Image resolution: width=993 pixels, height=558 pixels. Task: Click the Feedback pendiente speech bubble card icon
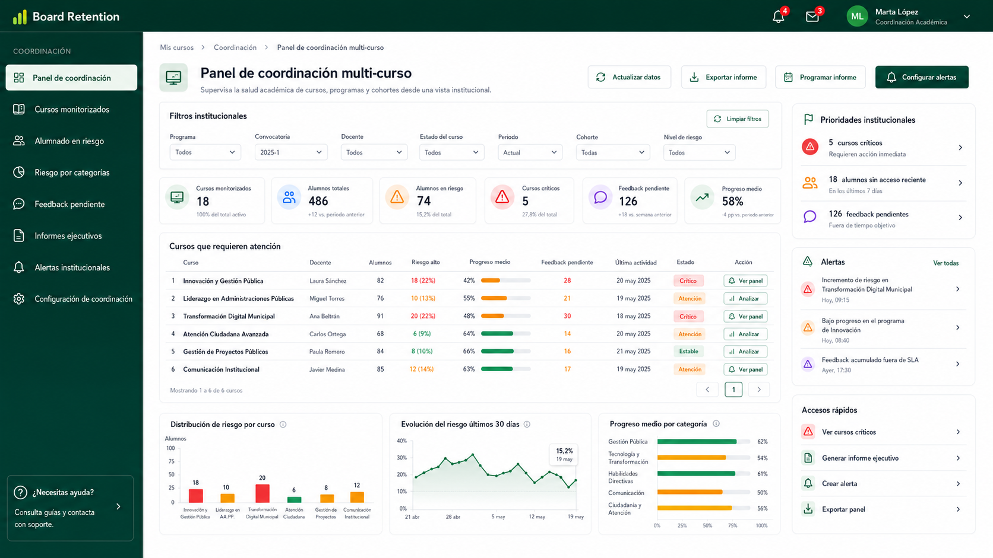click(600, 197)
